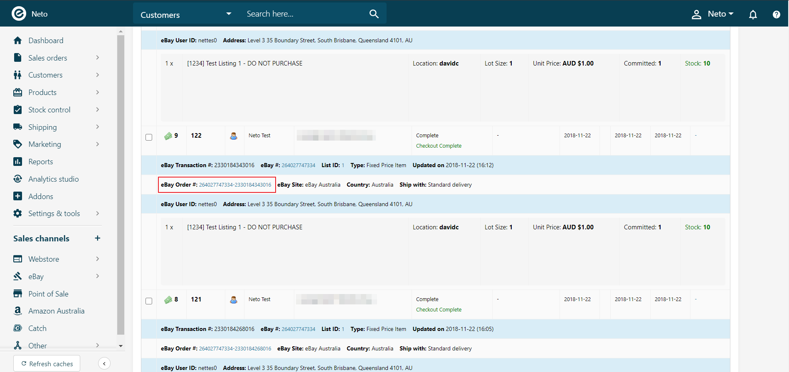Screen dimensions: 789x372
Task: Open the Neto account dropdown
Action: [x=713, y=14]
